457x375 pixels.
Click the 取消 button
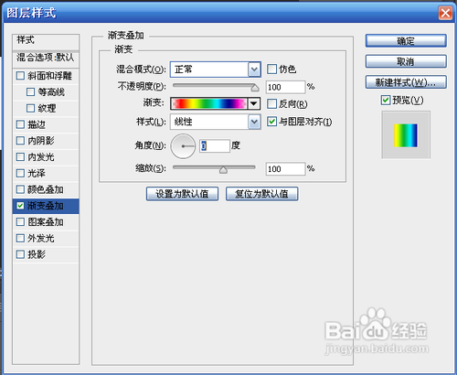[406, 61]
